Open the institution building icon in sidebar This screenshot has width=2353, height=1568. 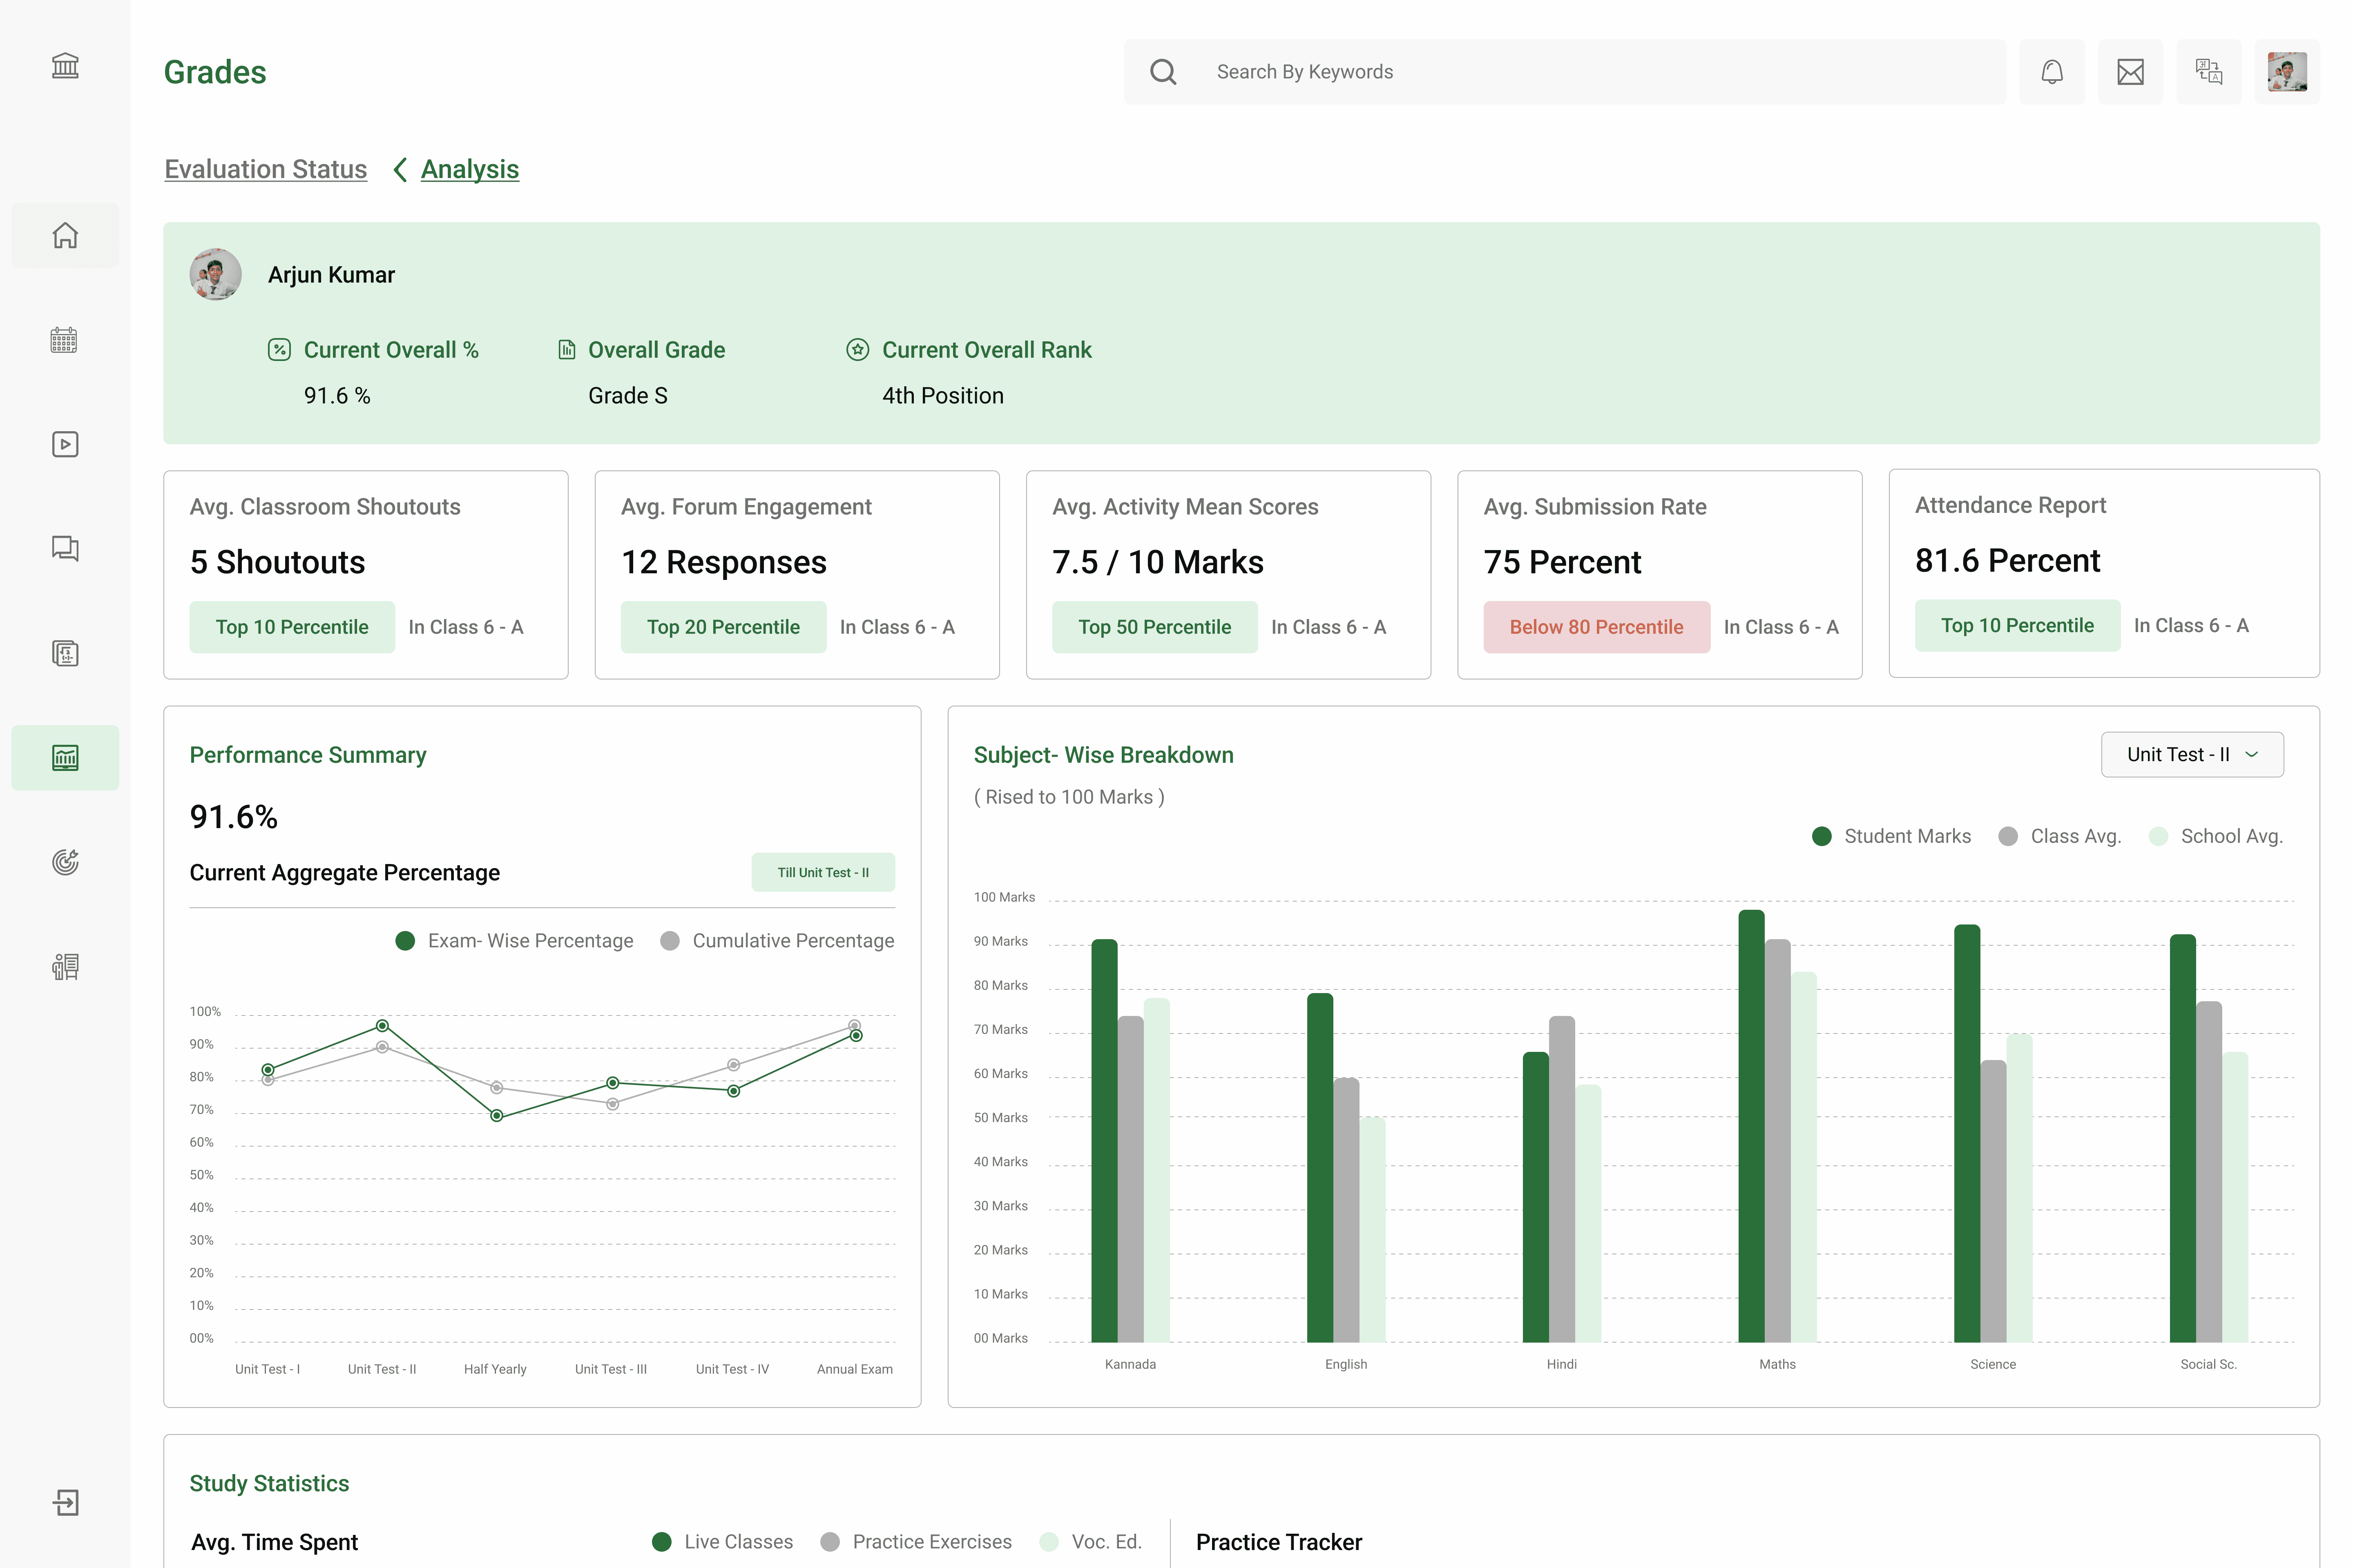pyautogui.click(x=65, y=66)
